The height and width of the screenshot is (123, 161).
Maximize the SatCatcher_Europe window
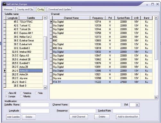pyautogui.click(x=152, y=4)
